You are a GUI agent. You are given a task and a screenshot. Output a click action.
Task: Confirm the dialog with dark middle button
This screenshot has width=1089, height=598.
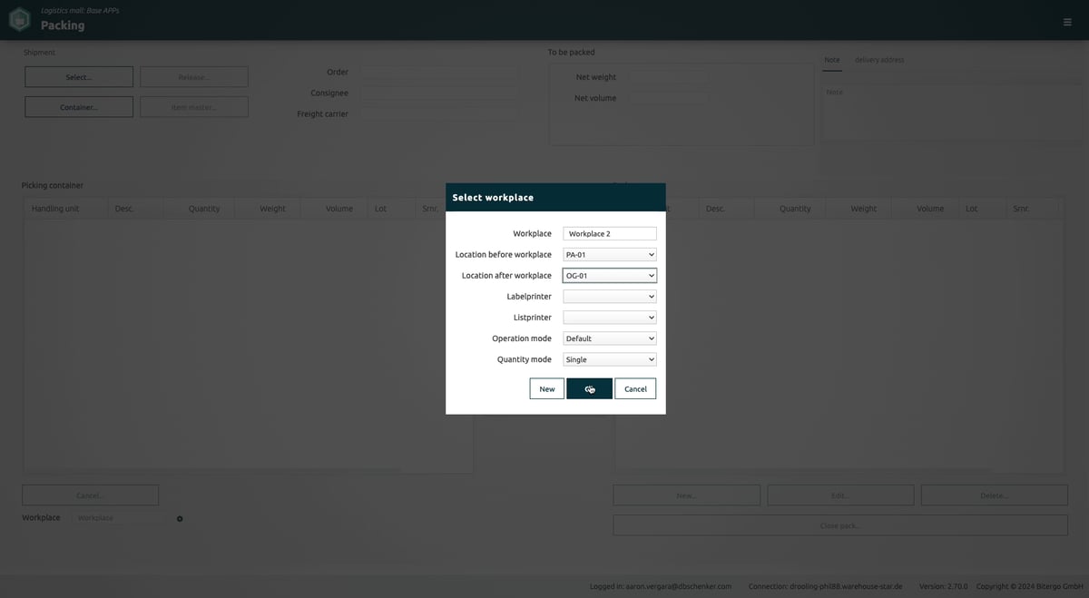coord(590,388)
